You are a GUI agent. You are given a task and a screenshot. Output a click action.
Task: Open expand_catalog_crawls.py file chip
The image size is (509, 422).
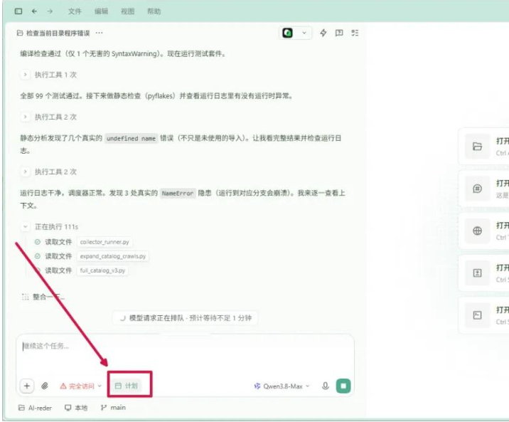coord(113,256)
